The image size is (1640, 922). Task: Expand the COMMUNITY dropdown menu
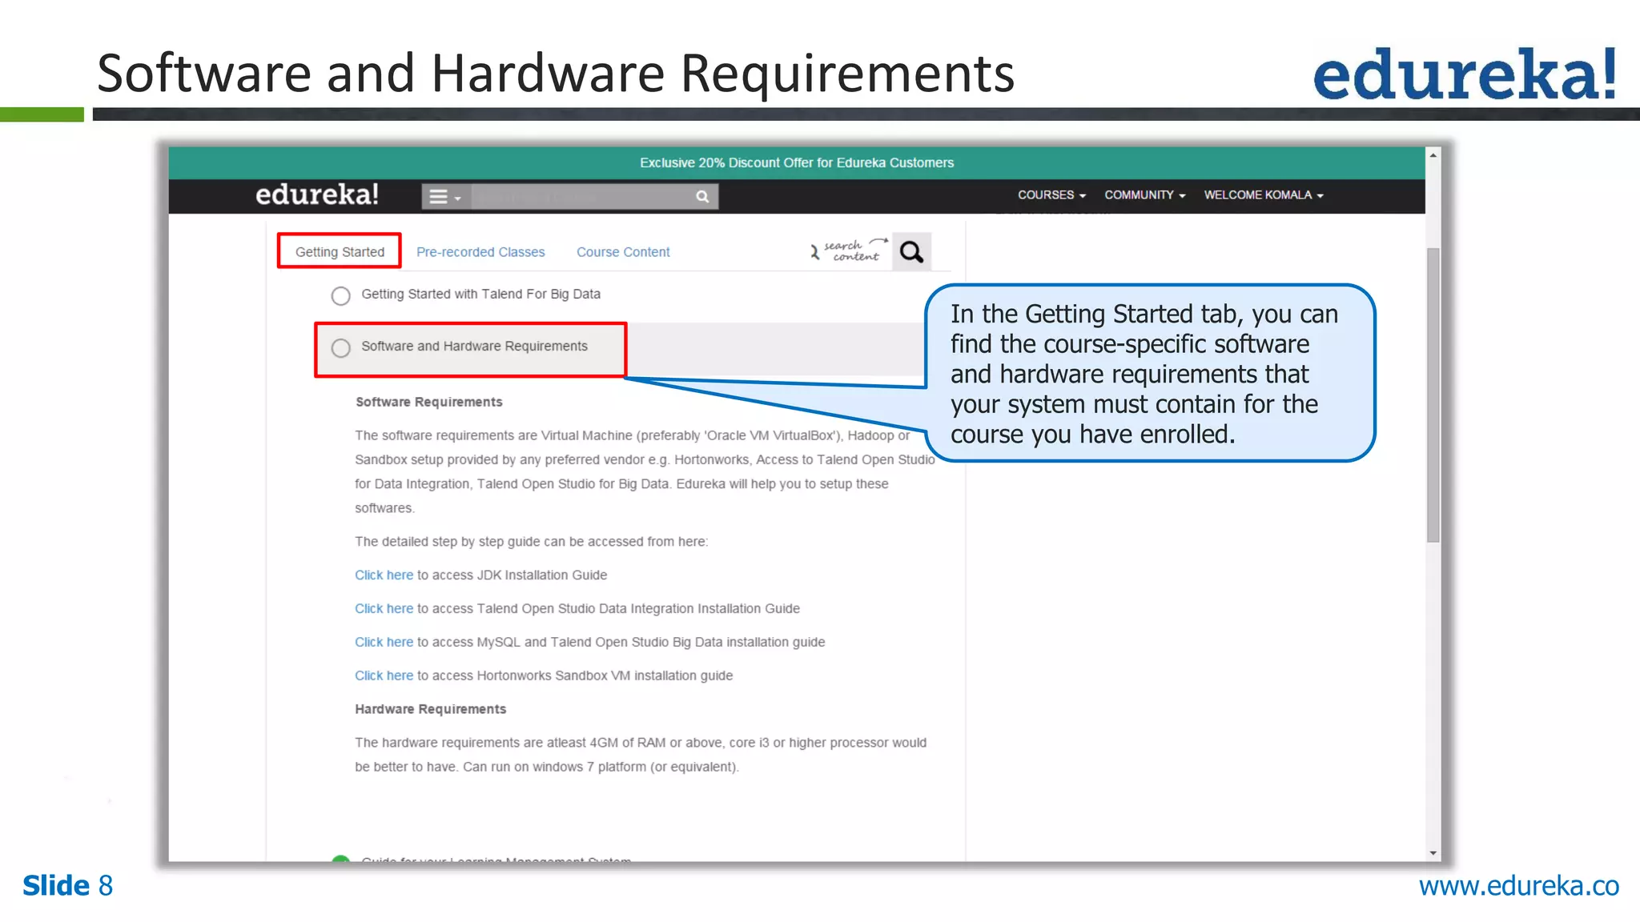(x=1144, y=194)
